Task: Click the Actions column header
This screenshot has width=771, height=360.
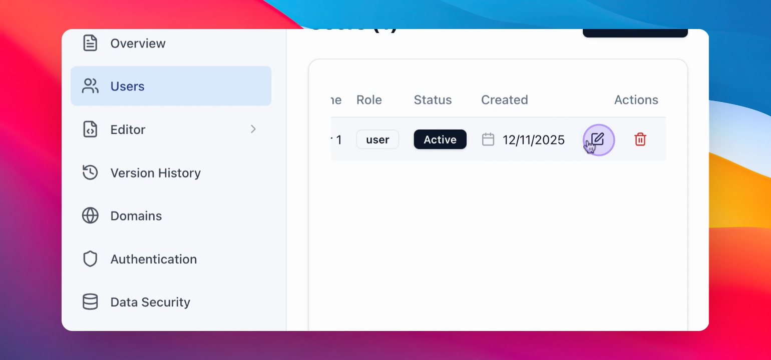Action: click(636, 100)
